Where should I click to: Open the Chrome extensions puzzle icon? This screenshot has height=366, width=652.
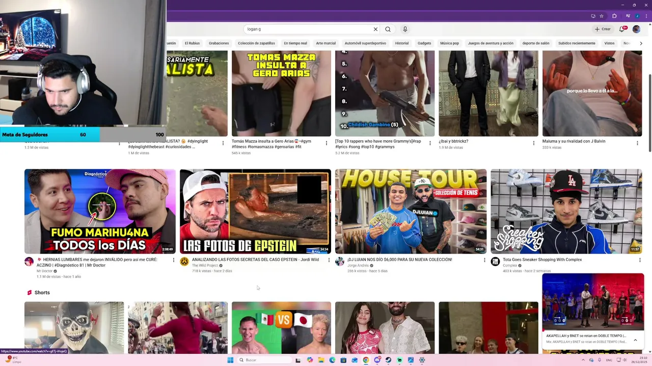coord(614,16)
